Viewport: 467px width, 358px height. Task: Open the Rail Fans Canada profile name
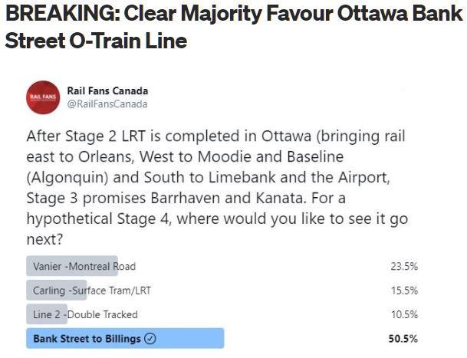tap(107, 90)
